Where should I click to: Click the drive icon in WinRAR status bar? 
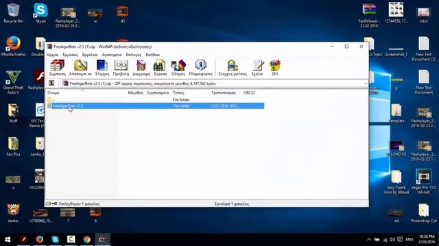[48, 204]
